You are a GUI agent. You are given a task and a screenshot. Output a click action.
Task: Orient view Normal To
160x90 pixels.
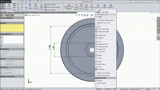[92, 7]
